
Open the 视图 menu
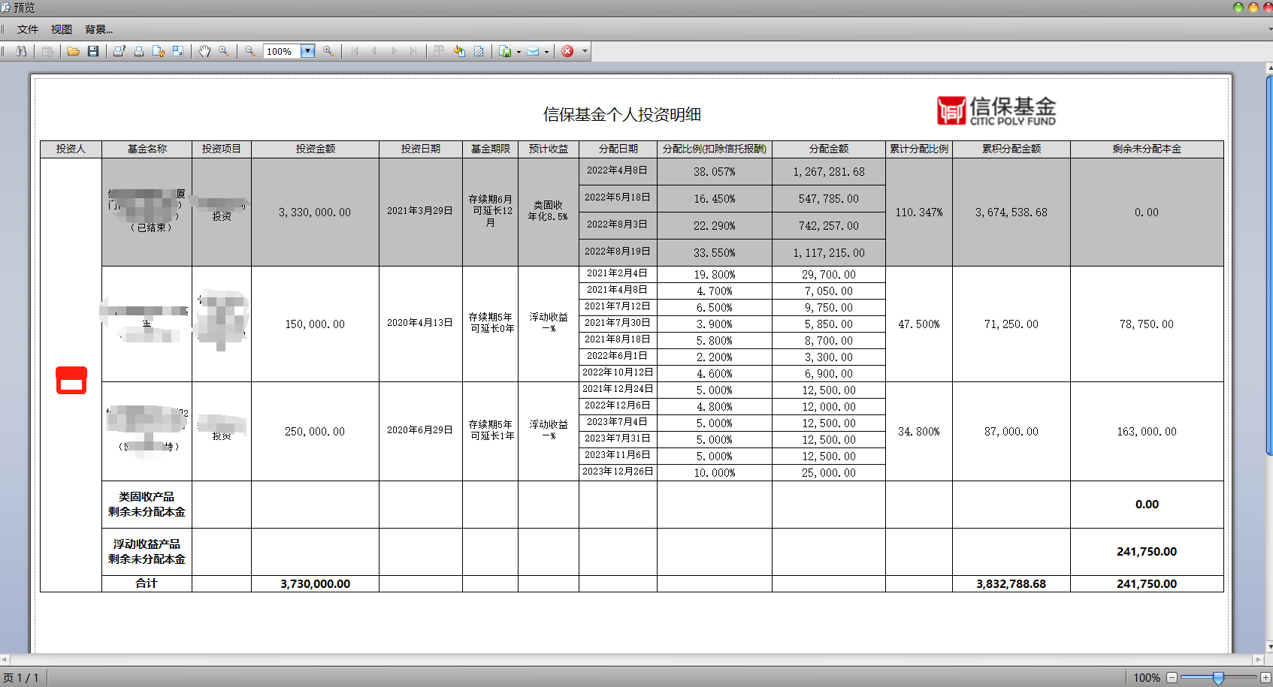[x=62, y=29]
